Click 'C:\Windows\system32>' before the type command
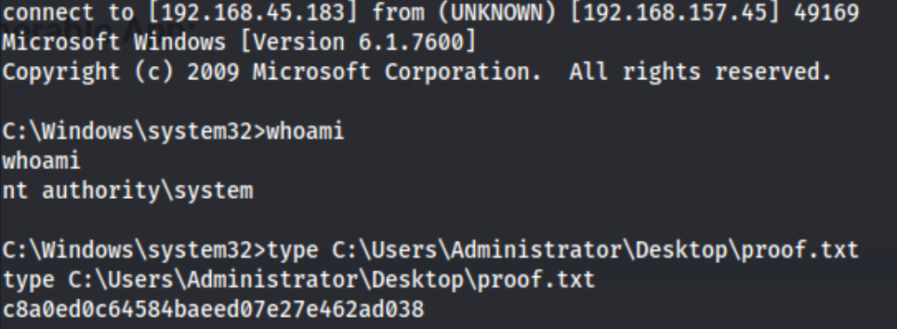The height and width of the screenshot is (329, 897). 134,250
